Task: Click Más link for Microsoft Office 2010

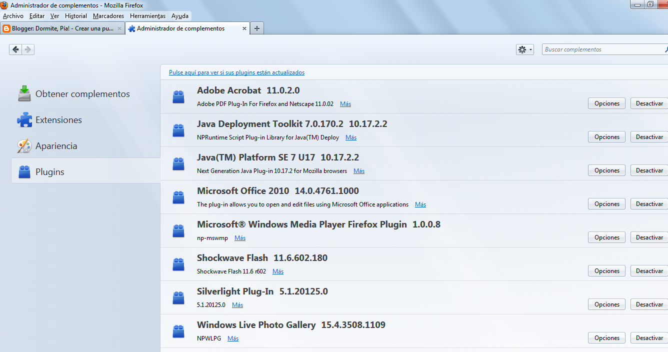Action: 420,204
